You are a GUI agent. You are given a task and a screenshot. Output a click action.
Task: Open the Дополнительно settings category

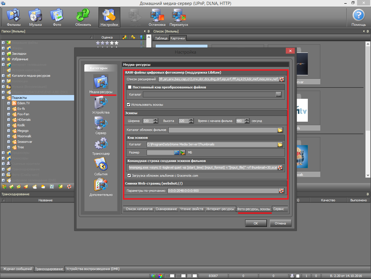coord(101,185)
